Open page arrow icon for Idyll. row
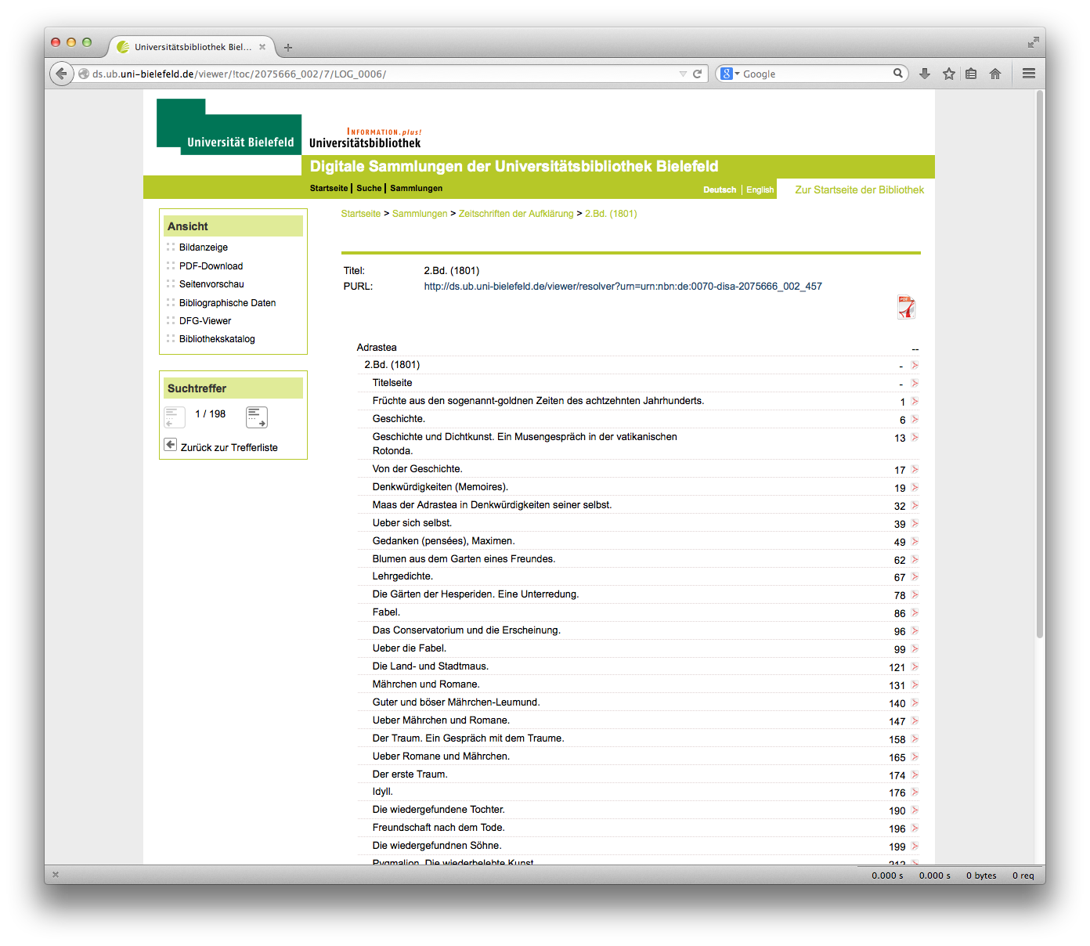This screenshot has width=1090, height=946. point(915,792)
